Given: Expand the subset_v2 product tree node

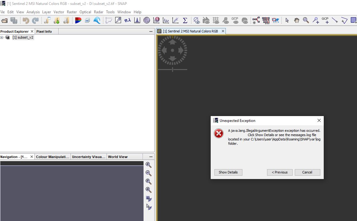Looking at the screenshot, I should pos(2,37).
